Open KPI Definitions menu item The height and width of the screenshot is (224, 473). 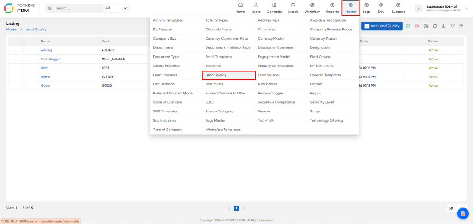[321, 65]
